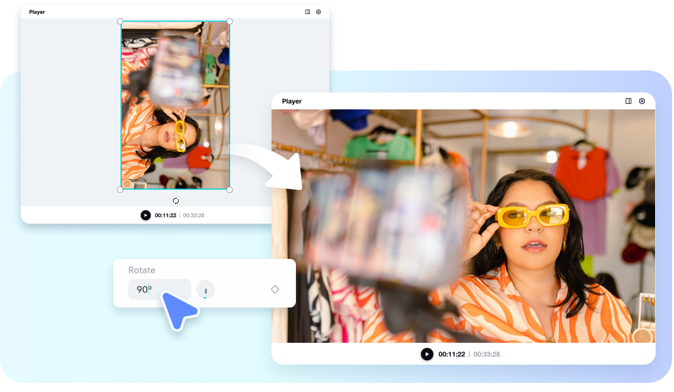This screenshot has width=674, height=392.
Task: Click the Rotate 90° input field
Action: pos(160,289)
